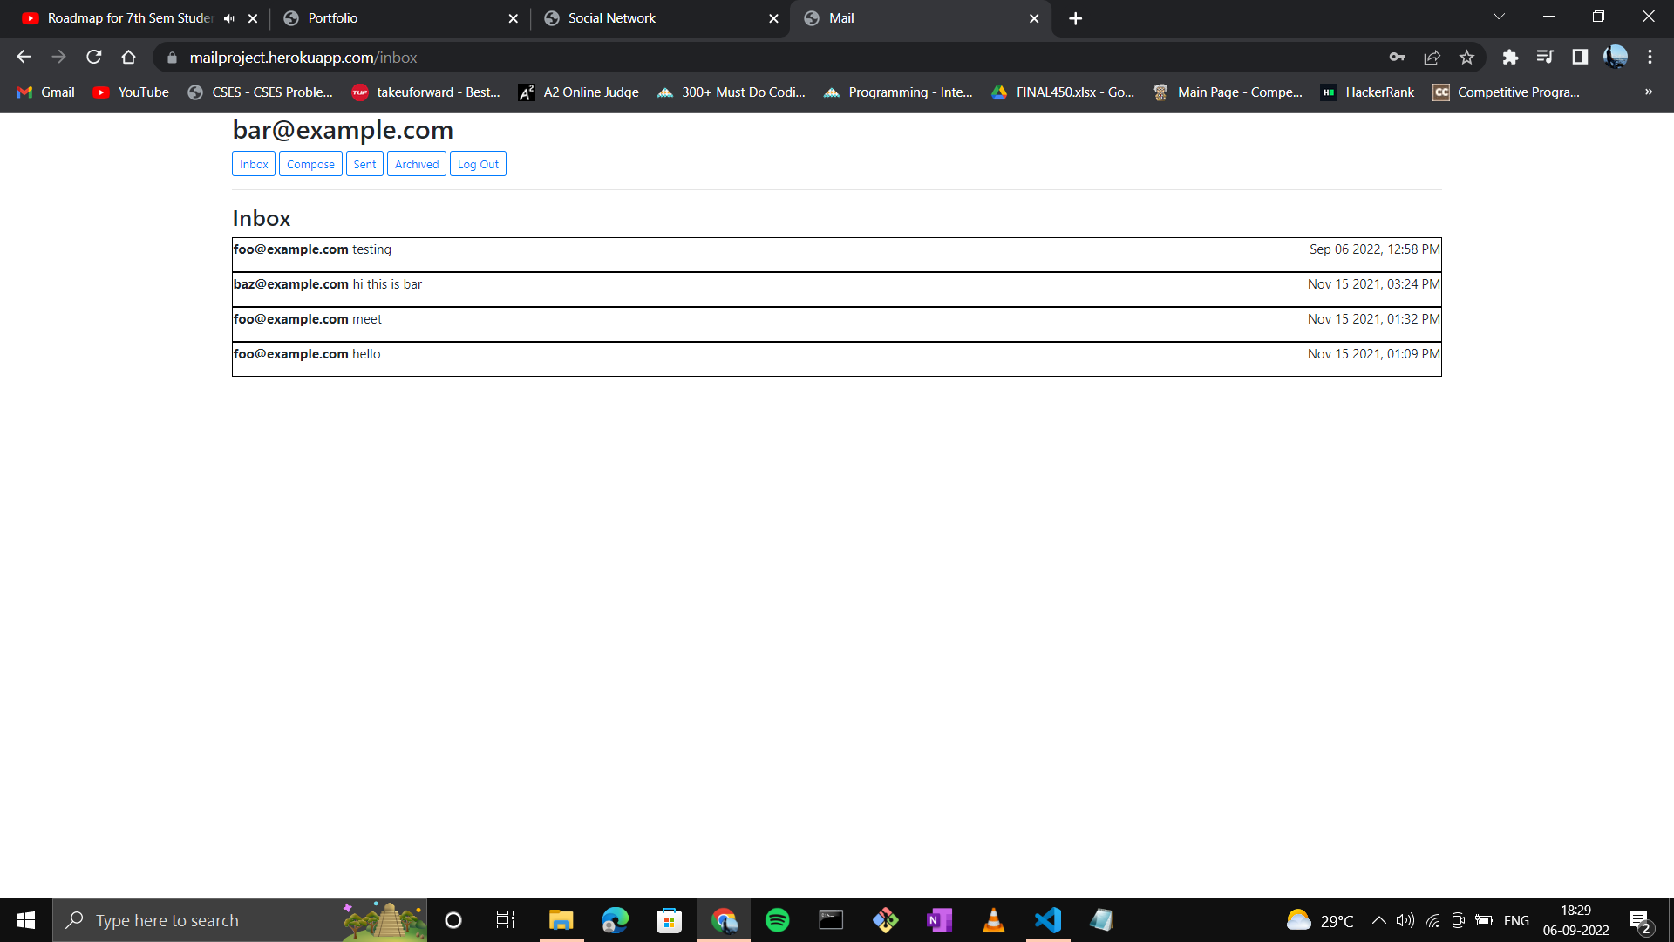Open the tab search dropdown
The height and width of the screenshot is (942, 1674).
pyautogui.click(x=1498, y=16)
